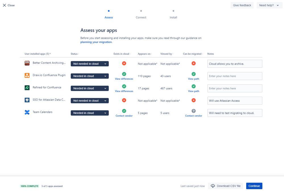Click red Can be migrated icon for Better Content Archiving

[194, 64]
